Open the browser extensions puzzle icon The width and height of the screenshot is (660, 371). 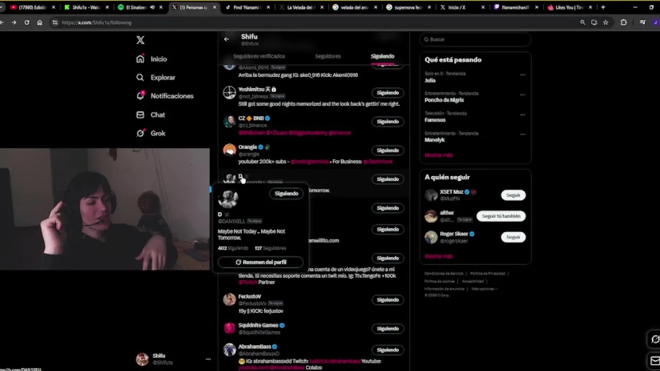623,23
